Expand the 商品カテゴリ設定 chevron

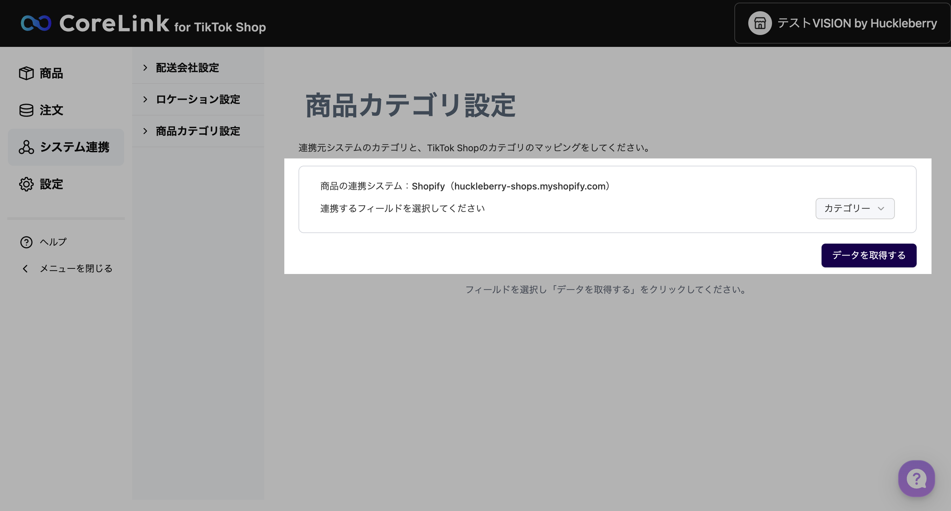pos(145,131)
